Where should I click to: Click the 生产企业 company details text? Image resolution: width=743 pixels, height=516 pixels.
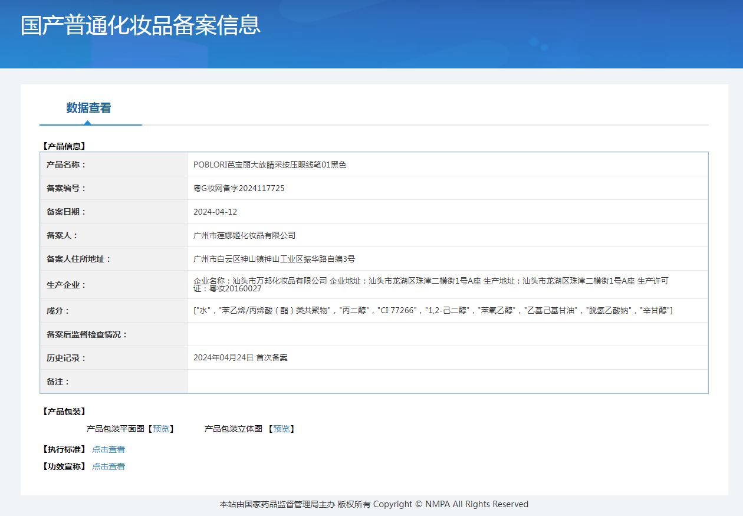pyautogui.click(x=431, y=285)
